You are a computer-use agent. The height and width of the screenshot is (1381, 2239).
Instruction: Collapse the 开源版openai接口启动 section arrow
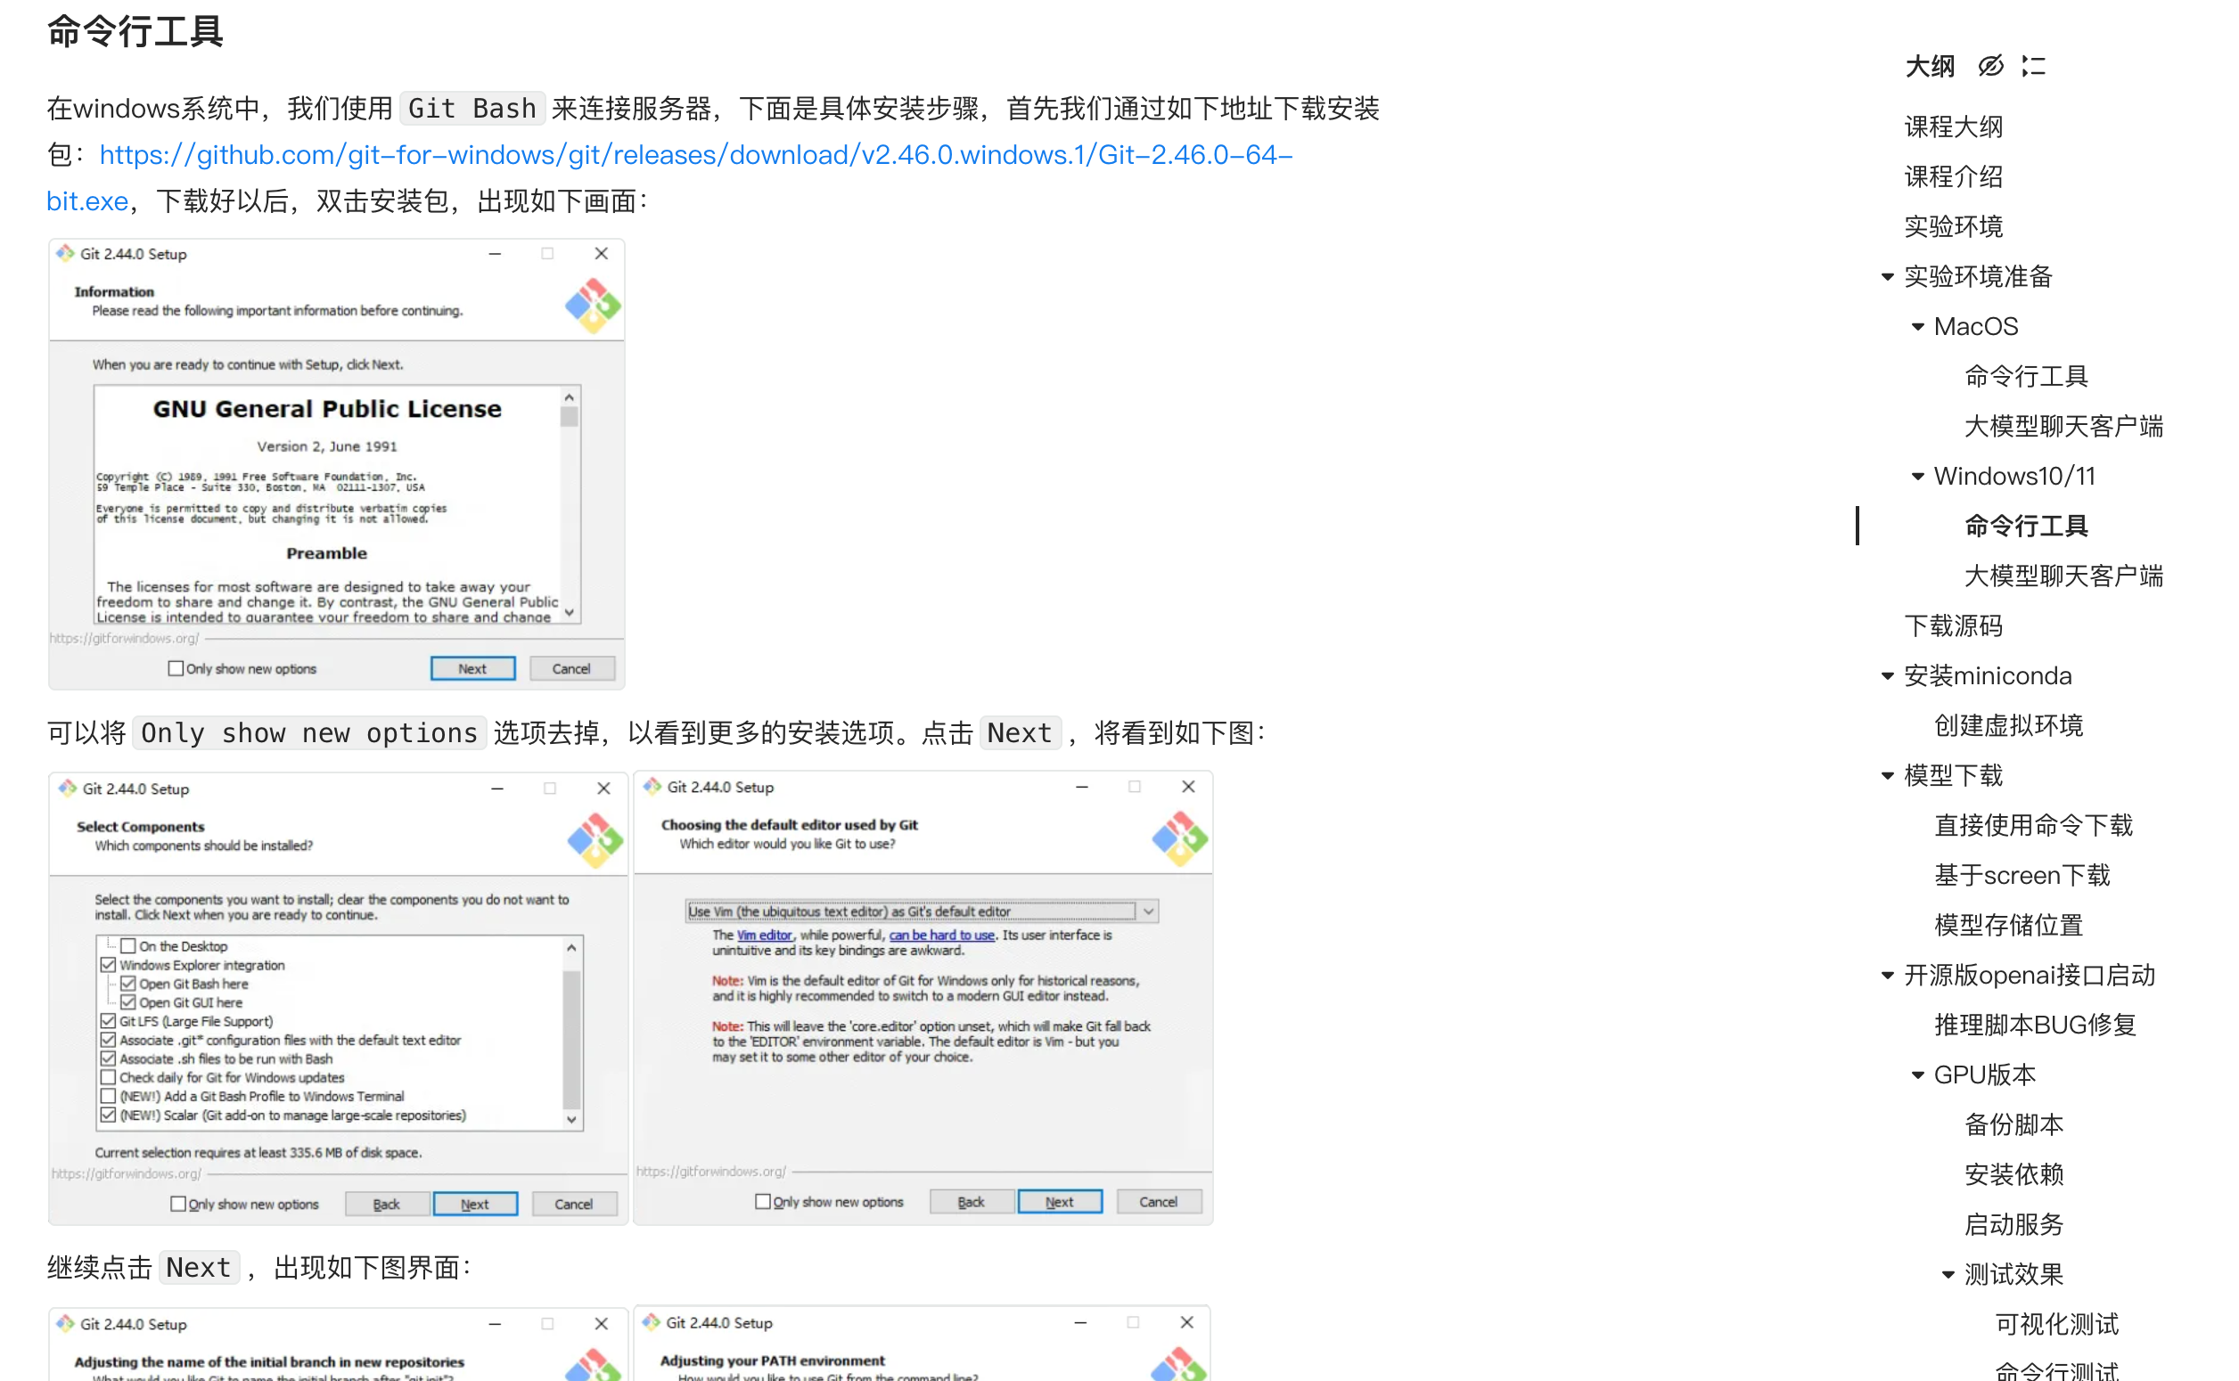(1887, 976)
